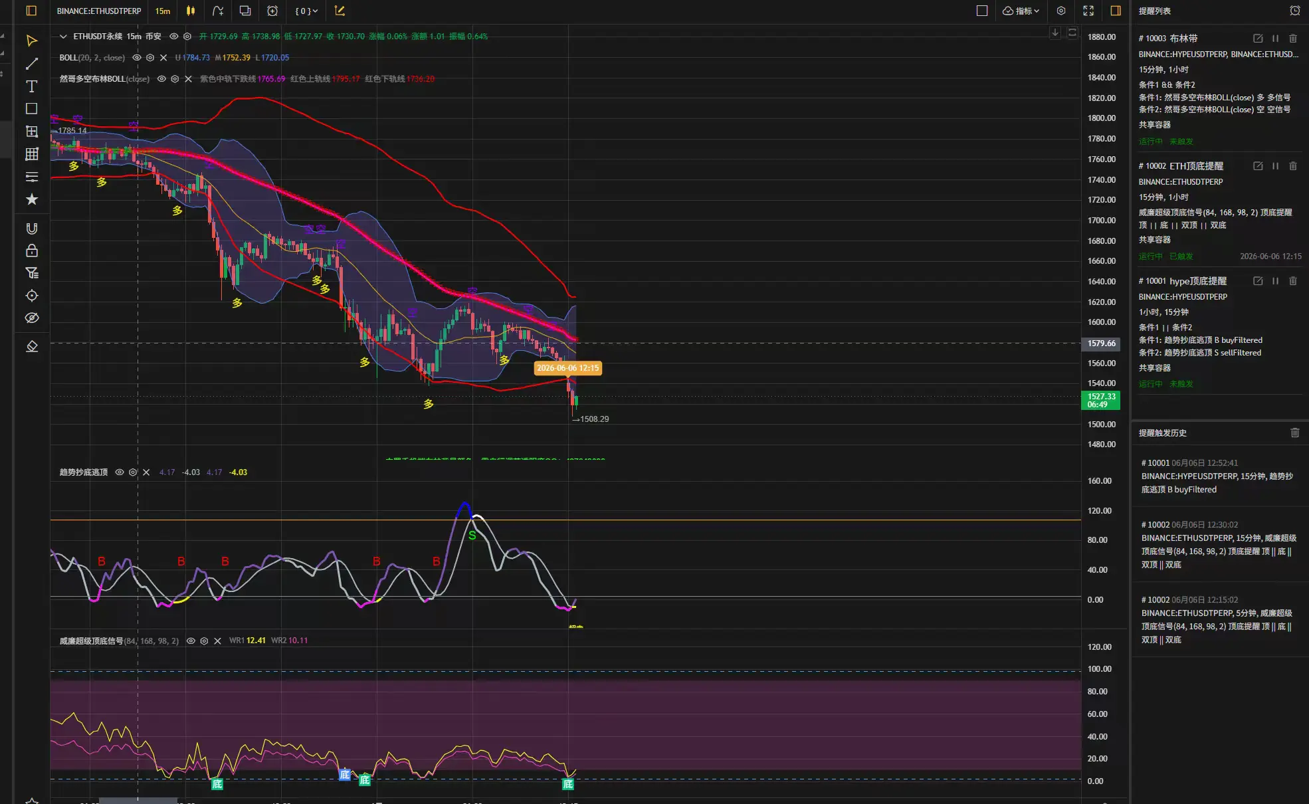The height and width of the screenshot is (804, 1309).
Task: Lock all drawings
Action: point(31,251)
